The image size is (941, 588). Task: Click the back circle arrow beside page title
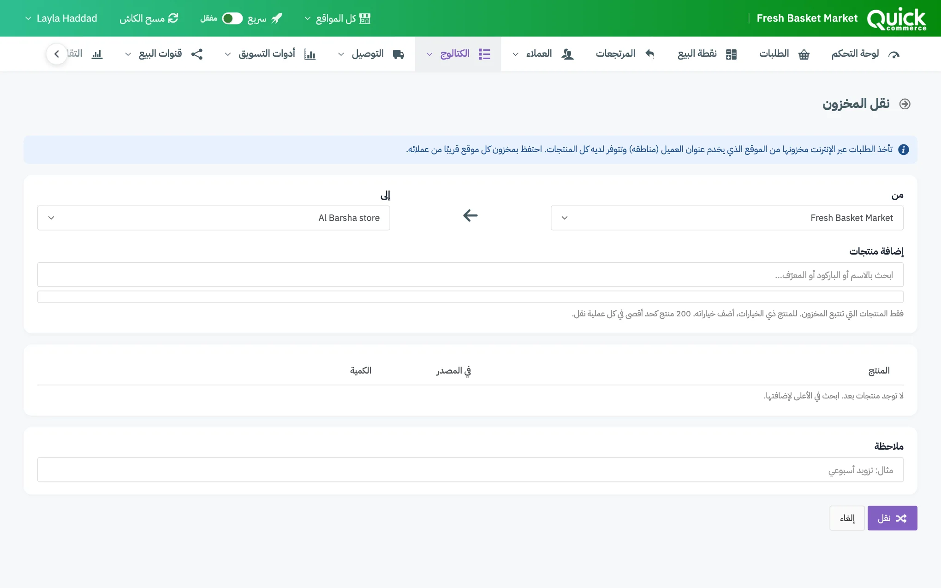point(905,104)
